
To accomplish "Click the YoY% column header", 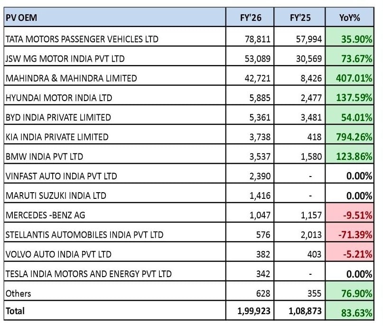I will click(x=350, y=19).
